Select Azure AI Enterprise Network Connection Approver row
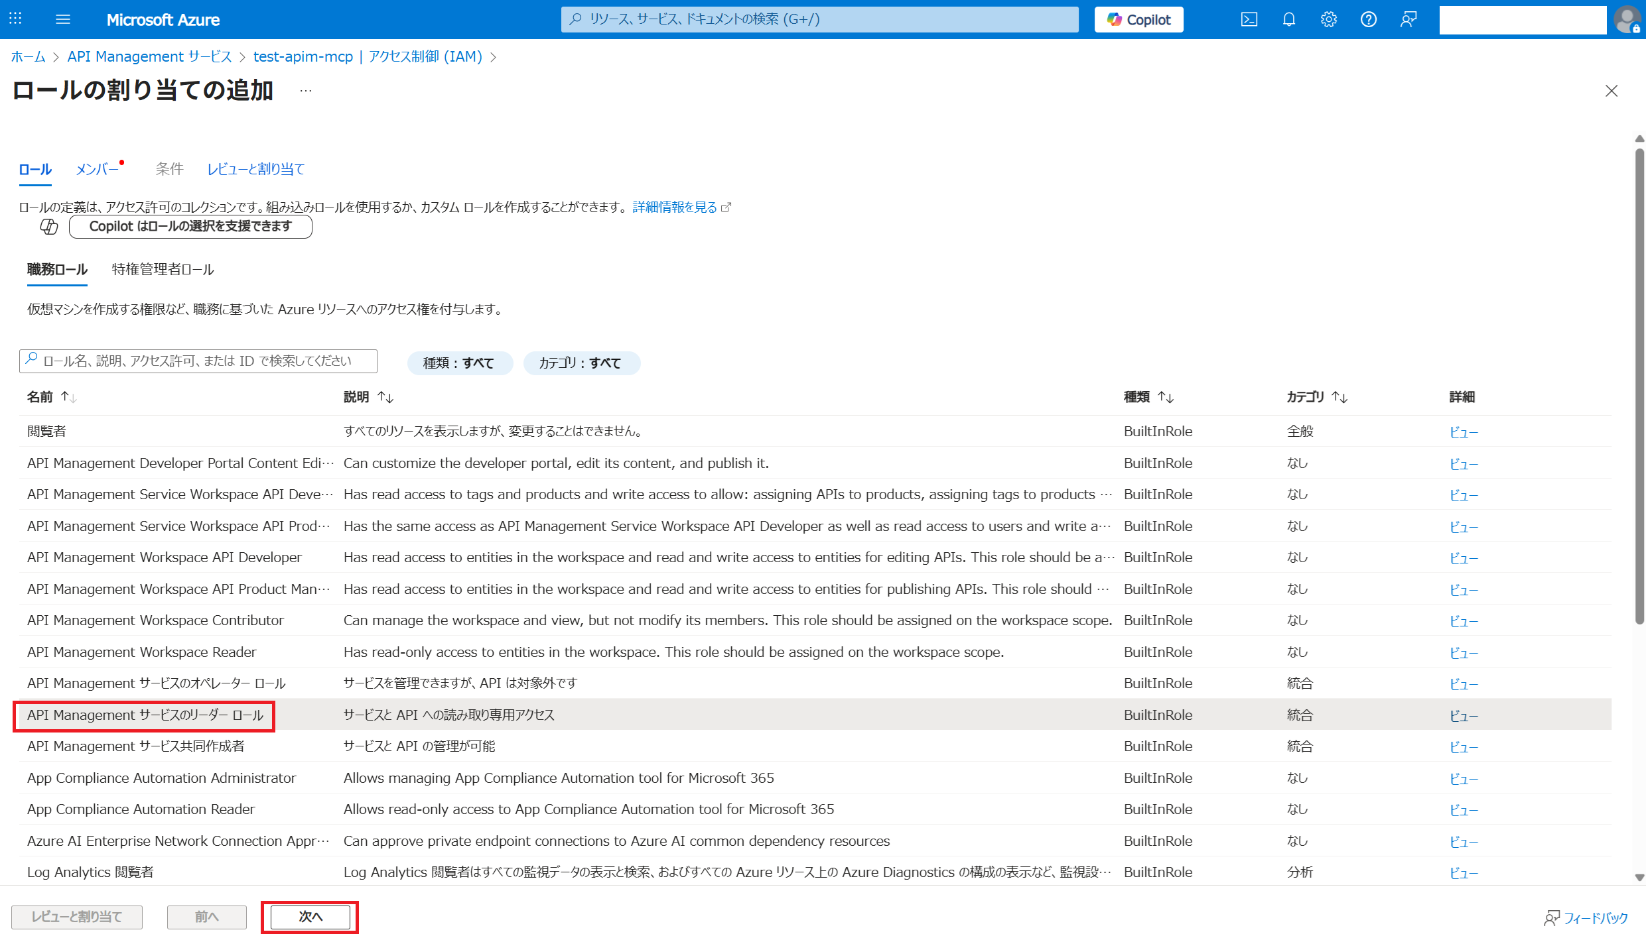 click(x=815, y=841)
